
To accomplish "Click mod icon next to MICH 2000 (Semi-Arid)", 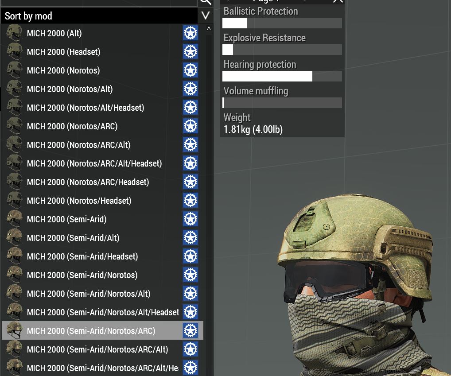I will point(191,219).
